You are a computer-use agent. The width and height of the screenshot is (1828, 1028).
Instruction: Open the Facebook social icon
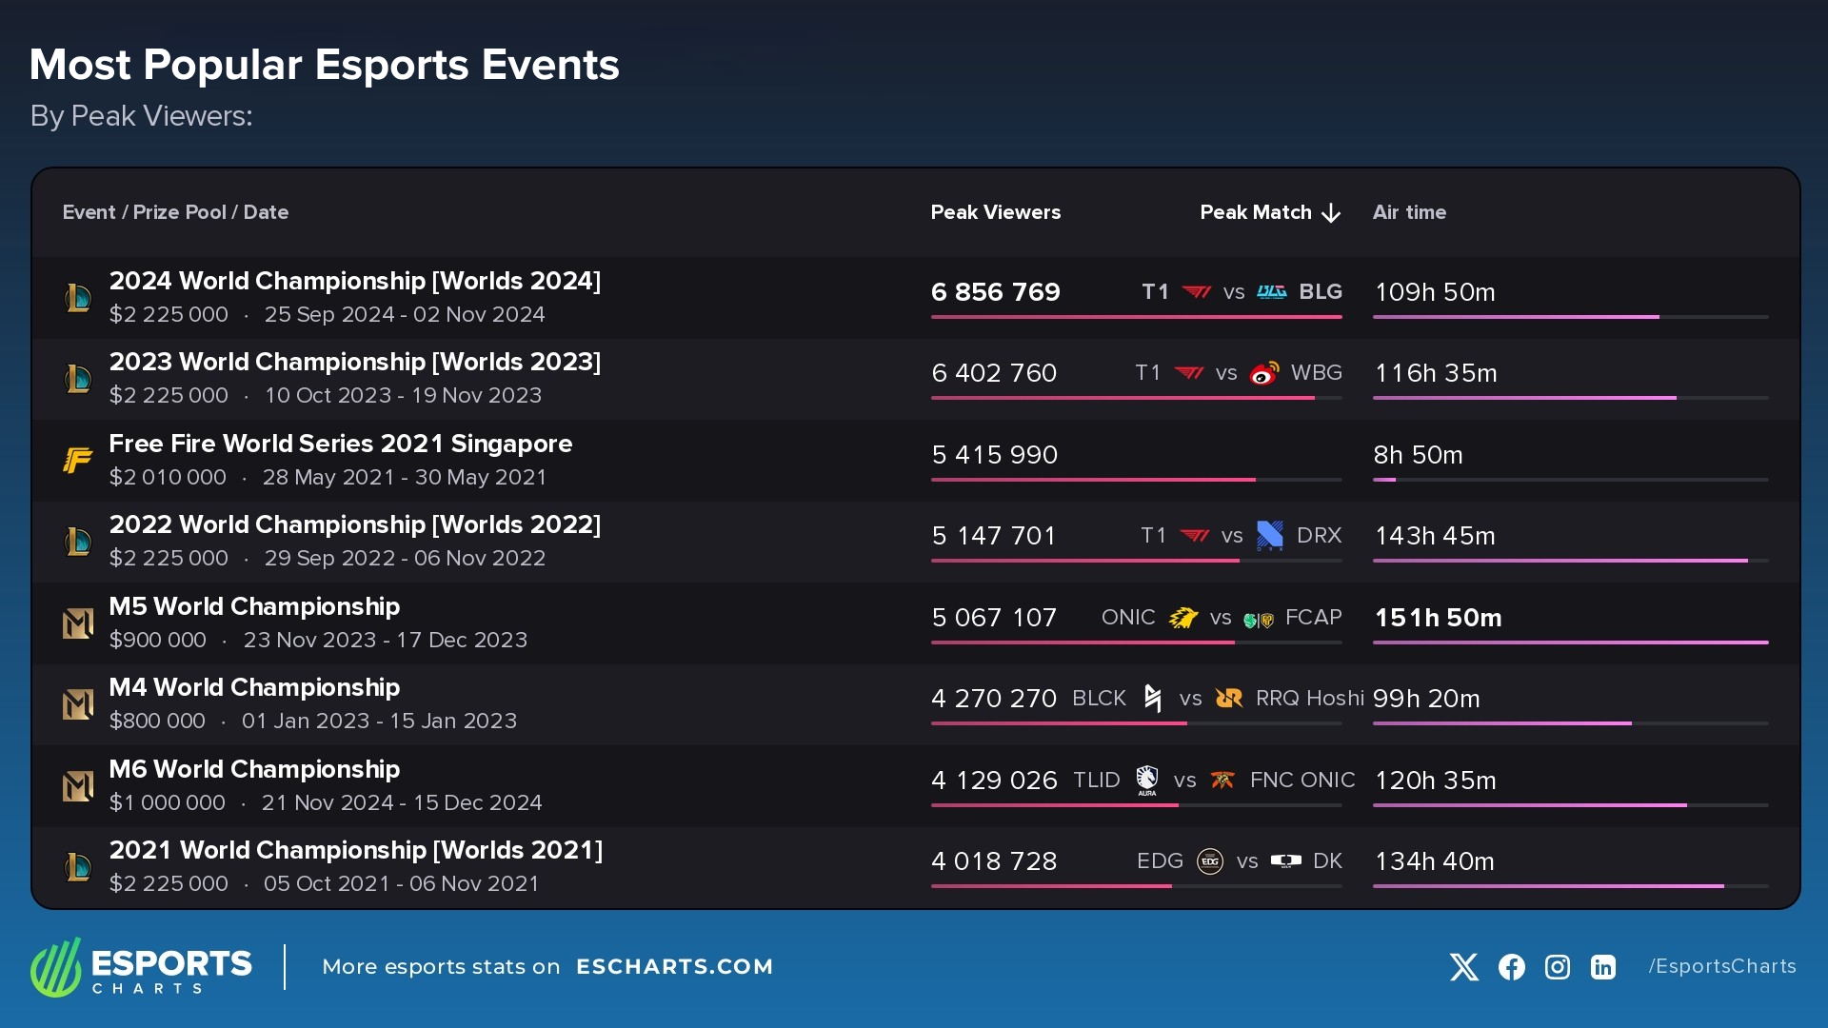pyautogui.click(x=1511, y=967)
